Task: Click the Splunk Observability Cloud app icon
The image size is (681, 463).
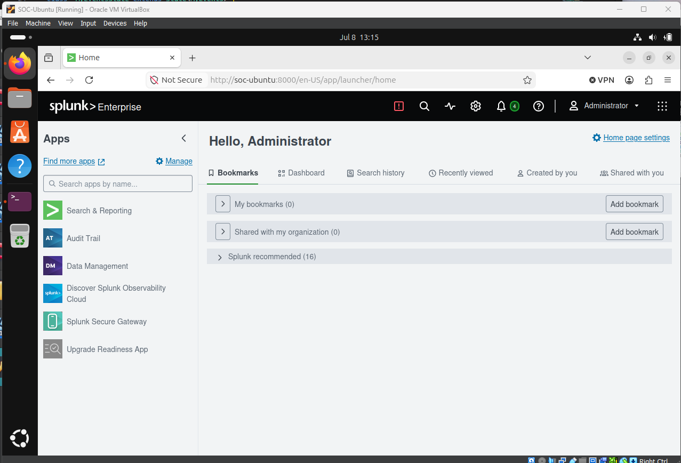Action: click(53, 293)
